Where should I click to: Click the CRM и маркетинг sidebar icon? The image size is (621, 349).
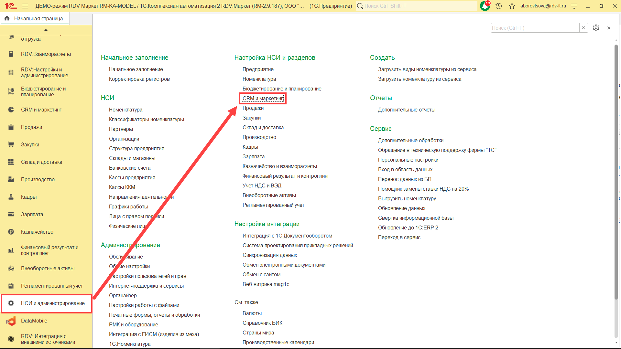pos(11,110)
